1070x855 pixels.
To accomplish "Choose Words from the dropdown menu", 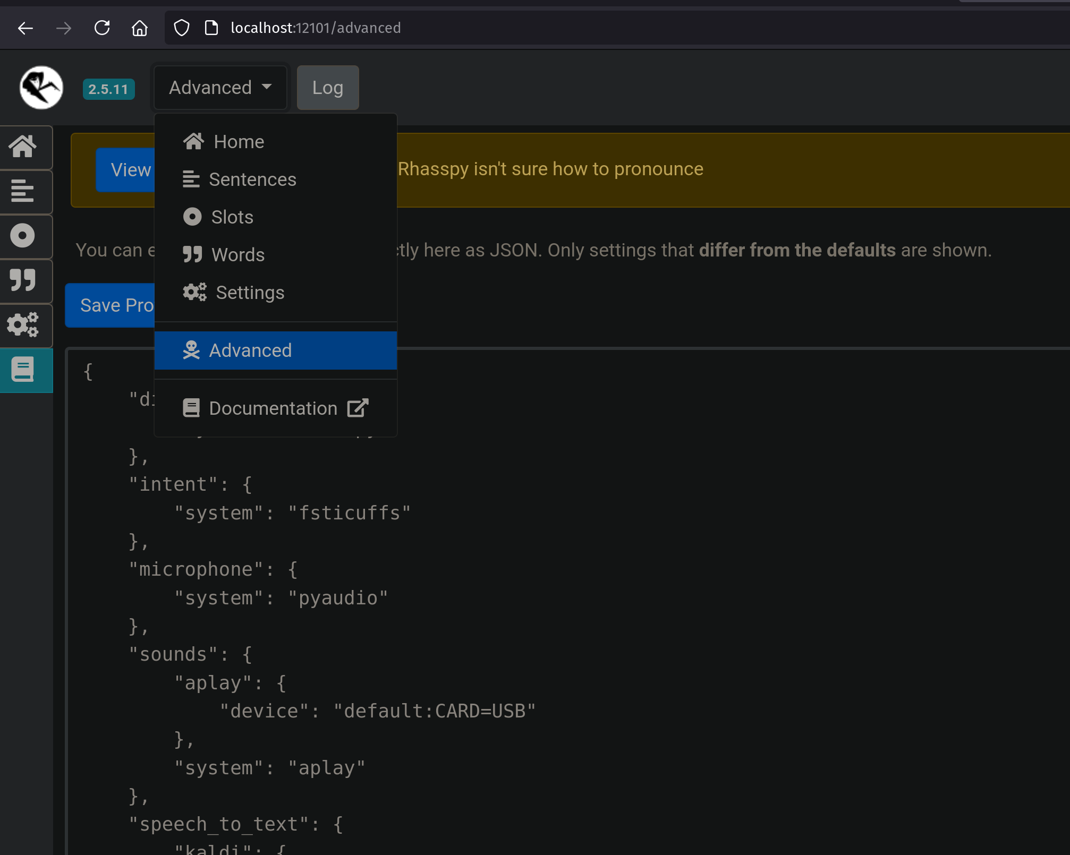I will tap(237, 255).
